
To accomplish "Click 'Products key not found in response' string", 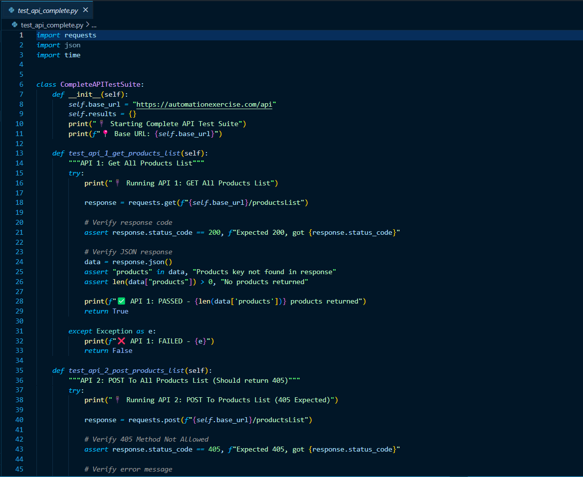I will [264, 272].
